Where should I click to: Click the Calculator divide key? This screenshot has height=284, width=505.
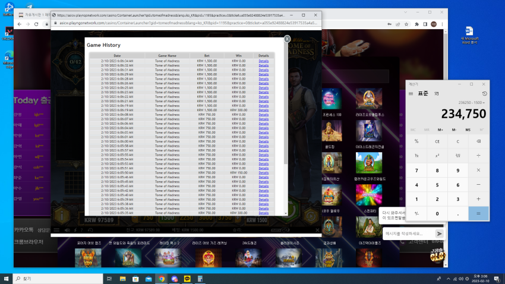(478, 156)
